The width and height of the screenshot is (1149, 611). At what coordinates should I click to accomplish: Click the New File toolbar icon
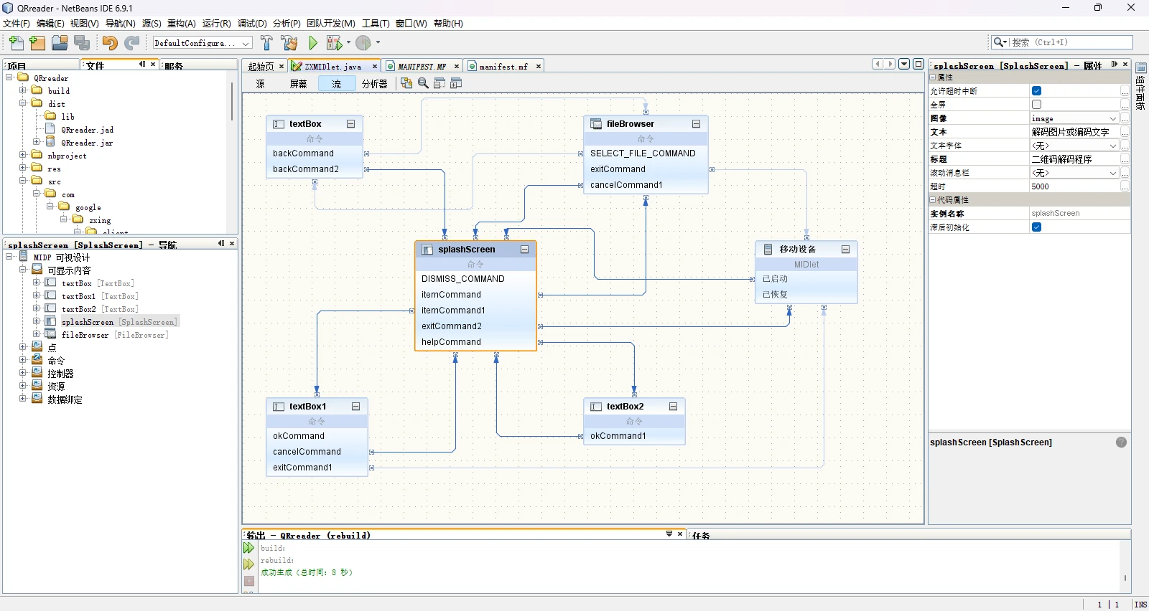point(16,43)
